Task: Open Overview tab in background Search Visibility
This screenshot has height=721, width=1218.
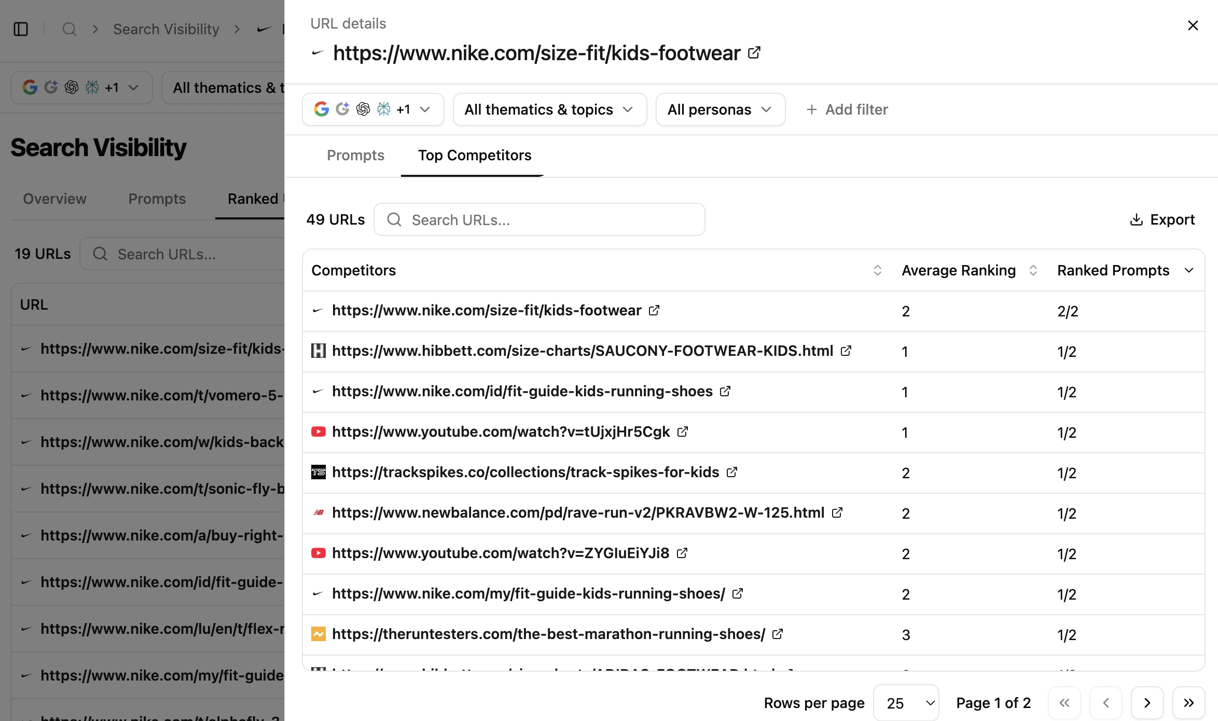Action: point(54,199)
